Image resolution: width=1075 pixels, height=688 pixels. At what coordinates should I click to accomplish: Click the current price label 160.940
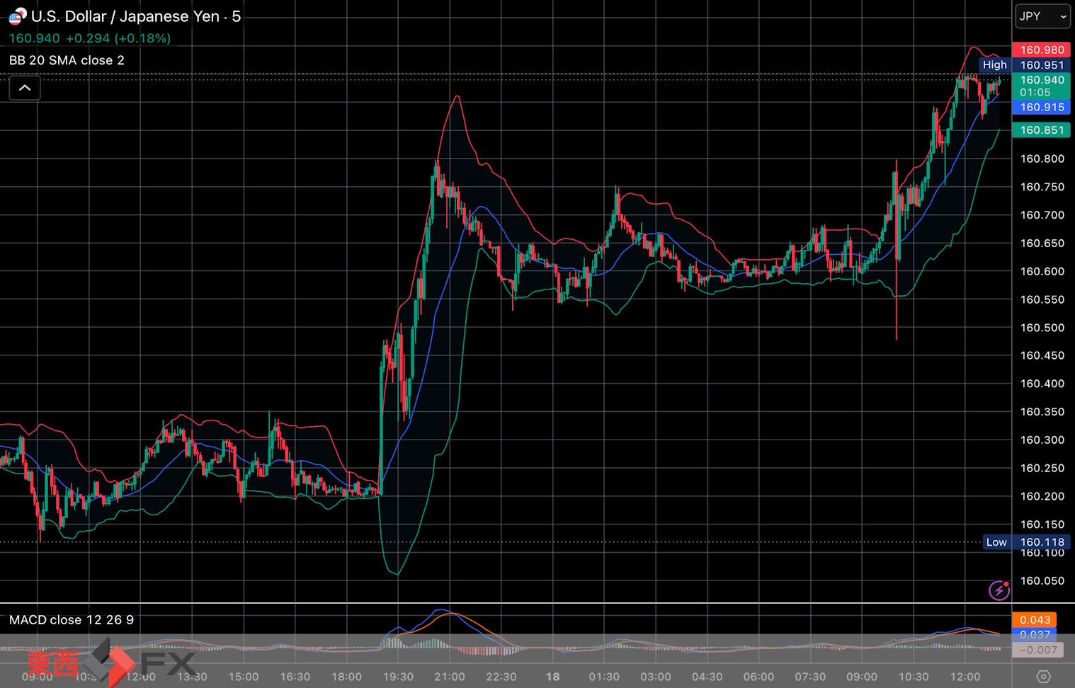click(1041, 86)
